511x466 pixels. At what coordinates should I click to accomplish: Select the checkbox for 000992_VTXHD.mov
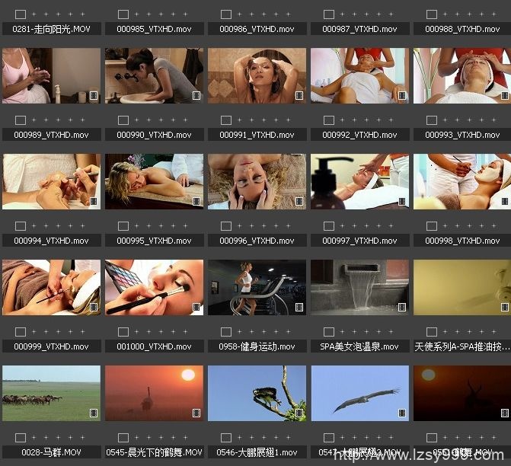[329, 120]
